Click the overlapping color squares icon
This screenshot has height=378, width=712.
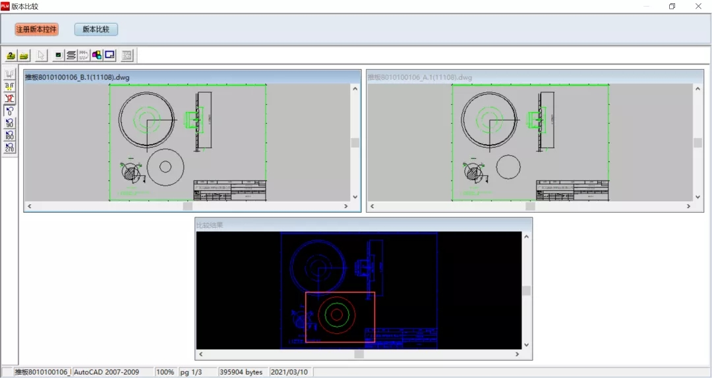[x=97, y=55]
